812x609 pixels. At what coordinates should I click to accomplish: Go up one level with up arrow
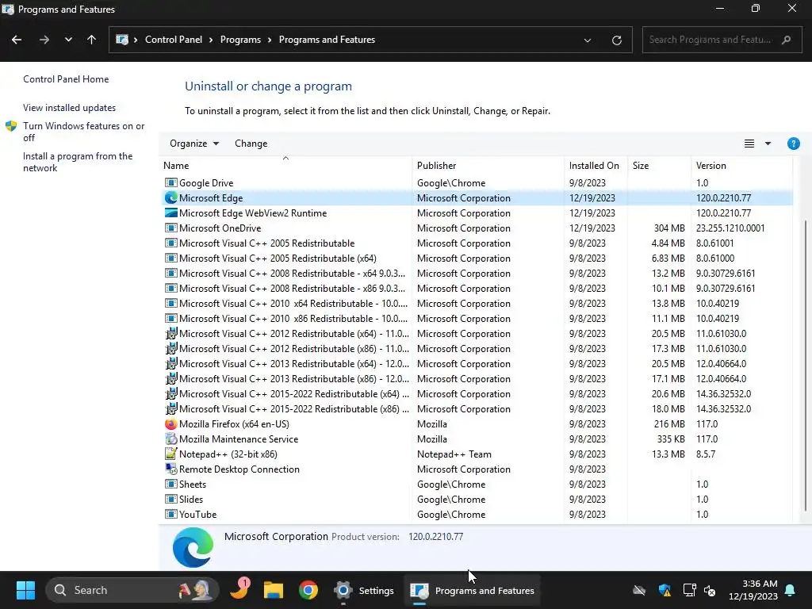pos(92,40)
